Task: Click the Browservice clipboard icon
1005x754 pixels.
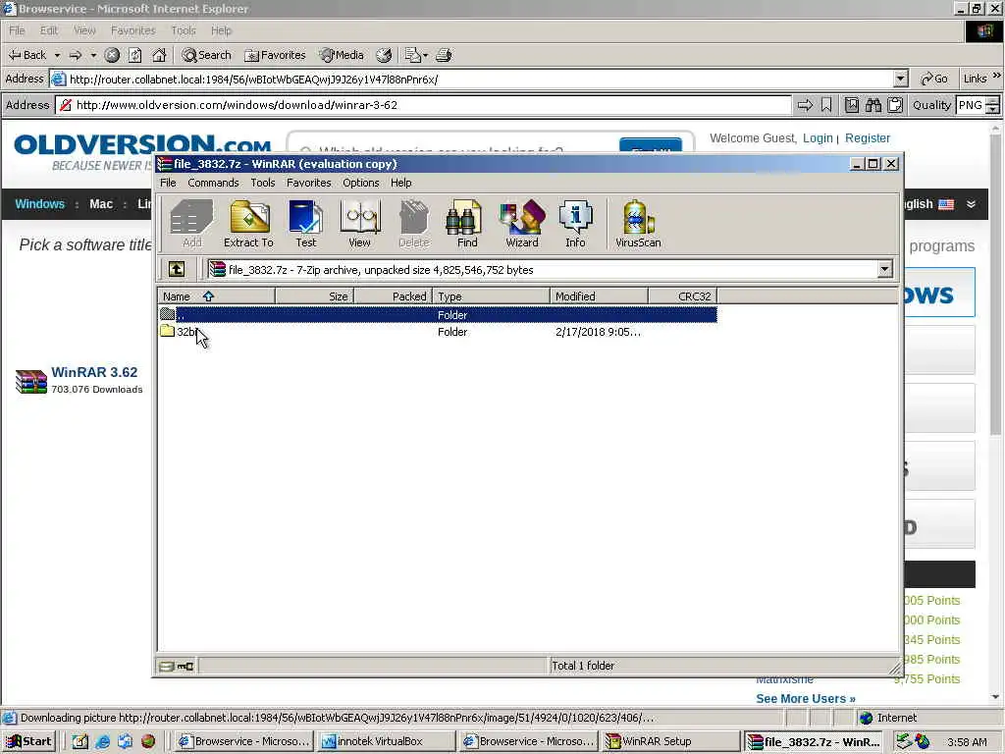Action: [895, 105]
